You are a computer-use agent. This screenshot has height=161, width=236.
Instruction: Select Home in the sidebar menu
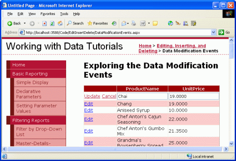[36, 65]
